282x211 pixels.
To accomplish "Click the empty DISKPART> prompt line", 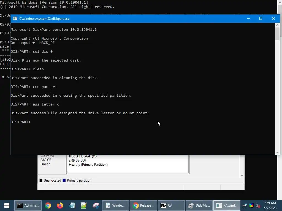I will 21,122.
